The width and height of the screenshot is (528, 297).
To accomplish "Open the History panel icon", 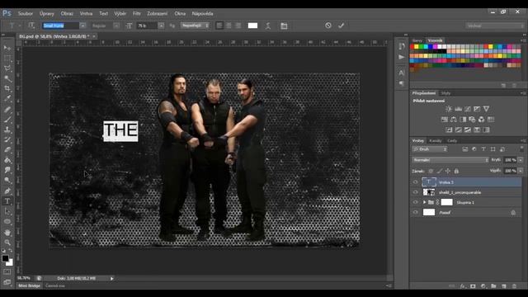I will pos(402,46).
